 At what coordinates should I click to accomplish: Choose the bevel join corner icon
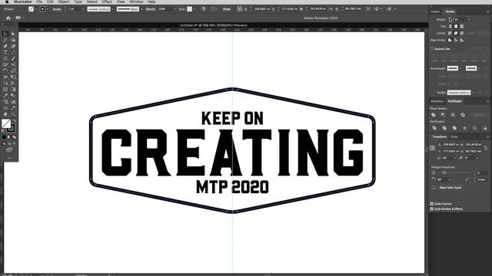pos(461,33)
